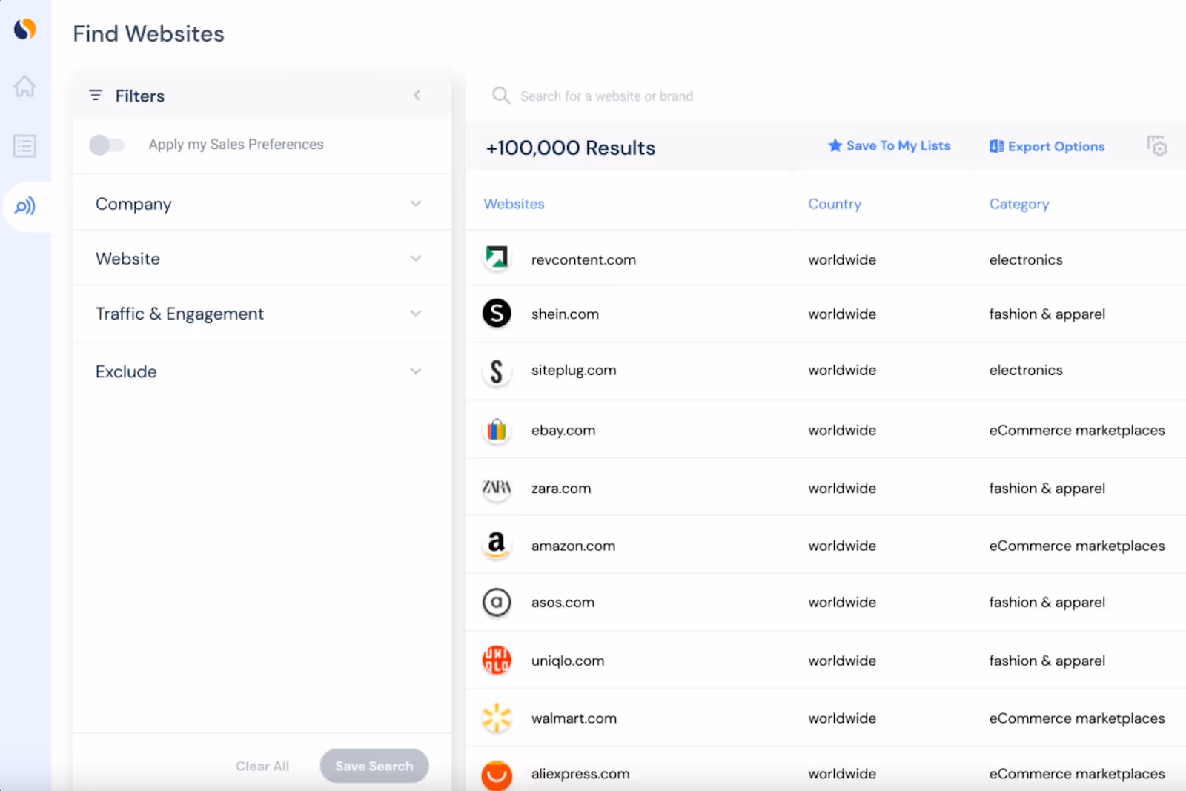
Task: Open the lists sidebar icon
Action: 24,146
